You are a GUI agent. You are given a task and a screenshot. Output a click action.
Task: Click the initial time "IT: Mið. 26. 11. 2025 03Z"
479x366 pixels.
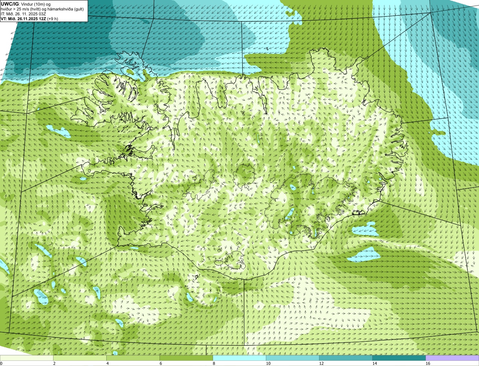point(24,13)
